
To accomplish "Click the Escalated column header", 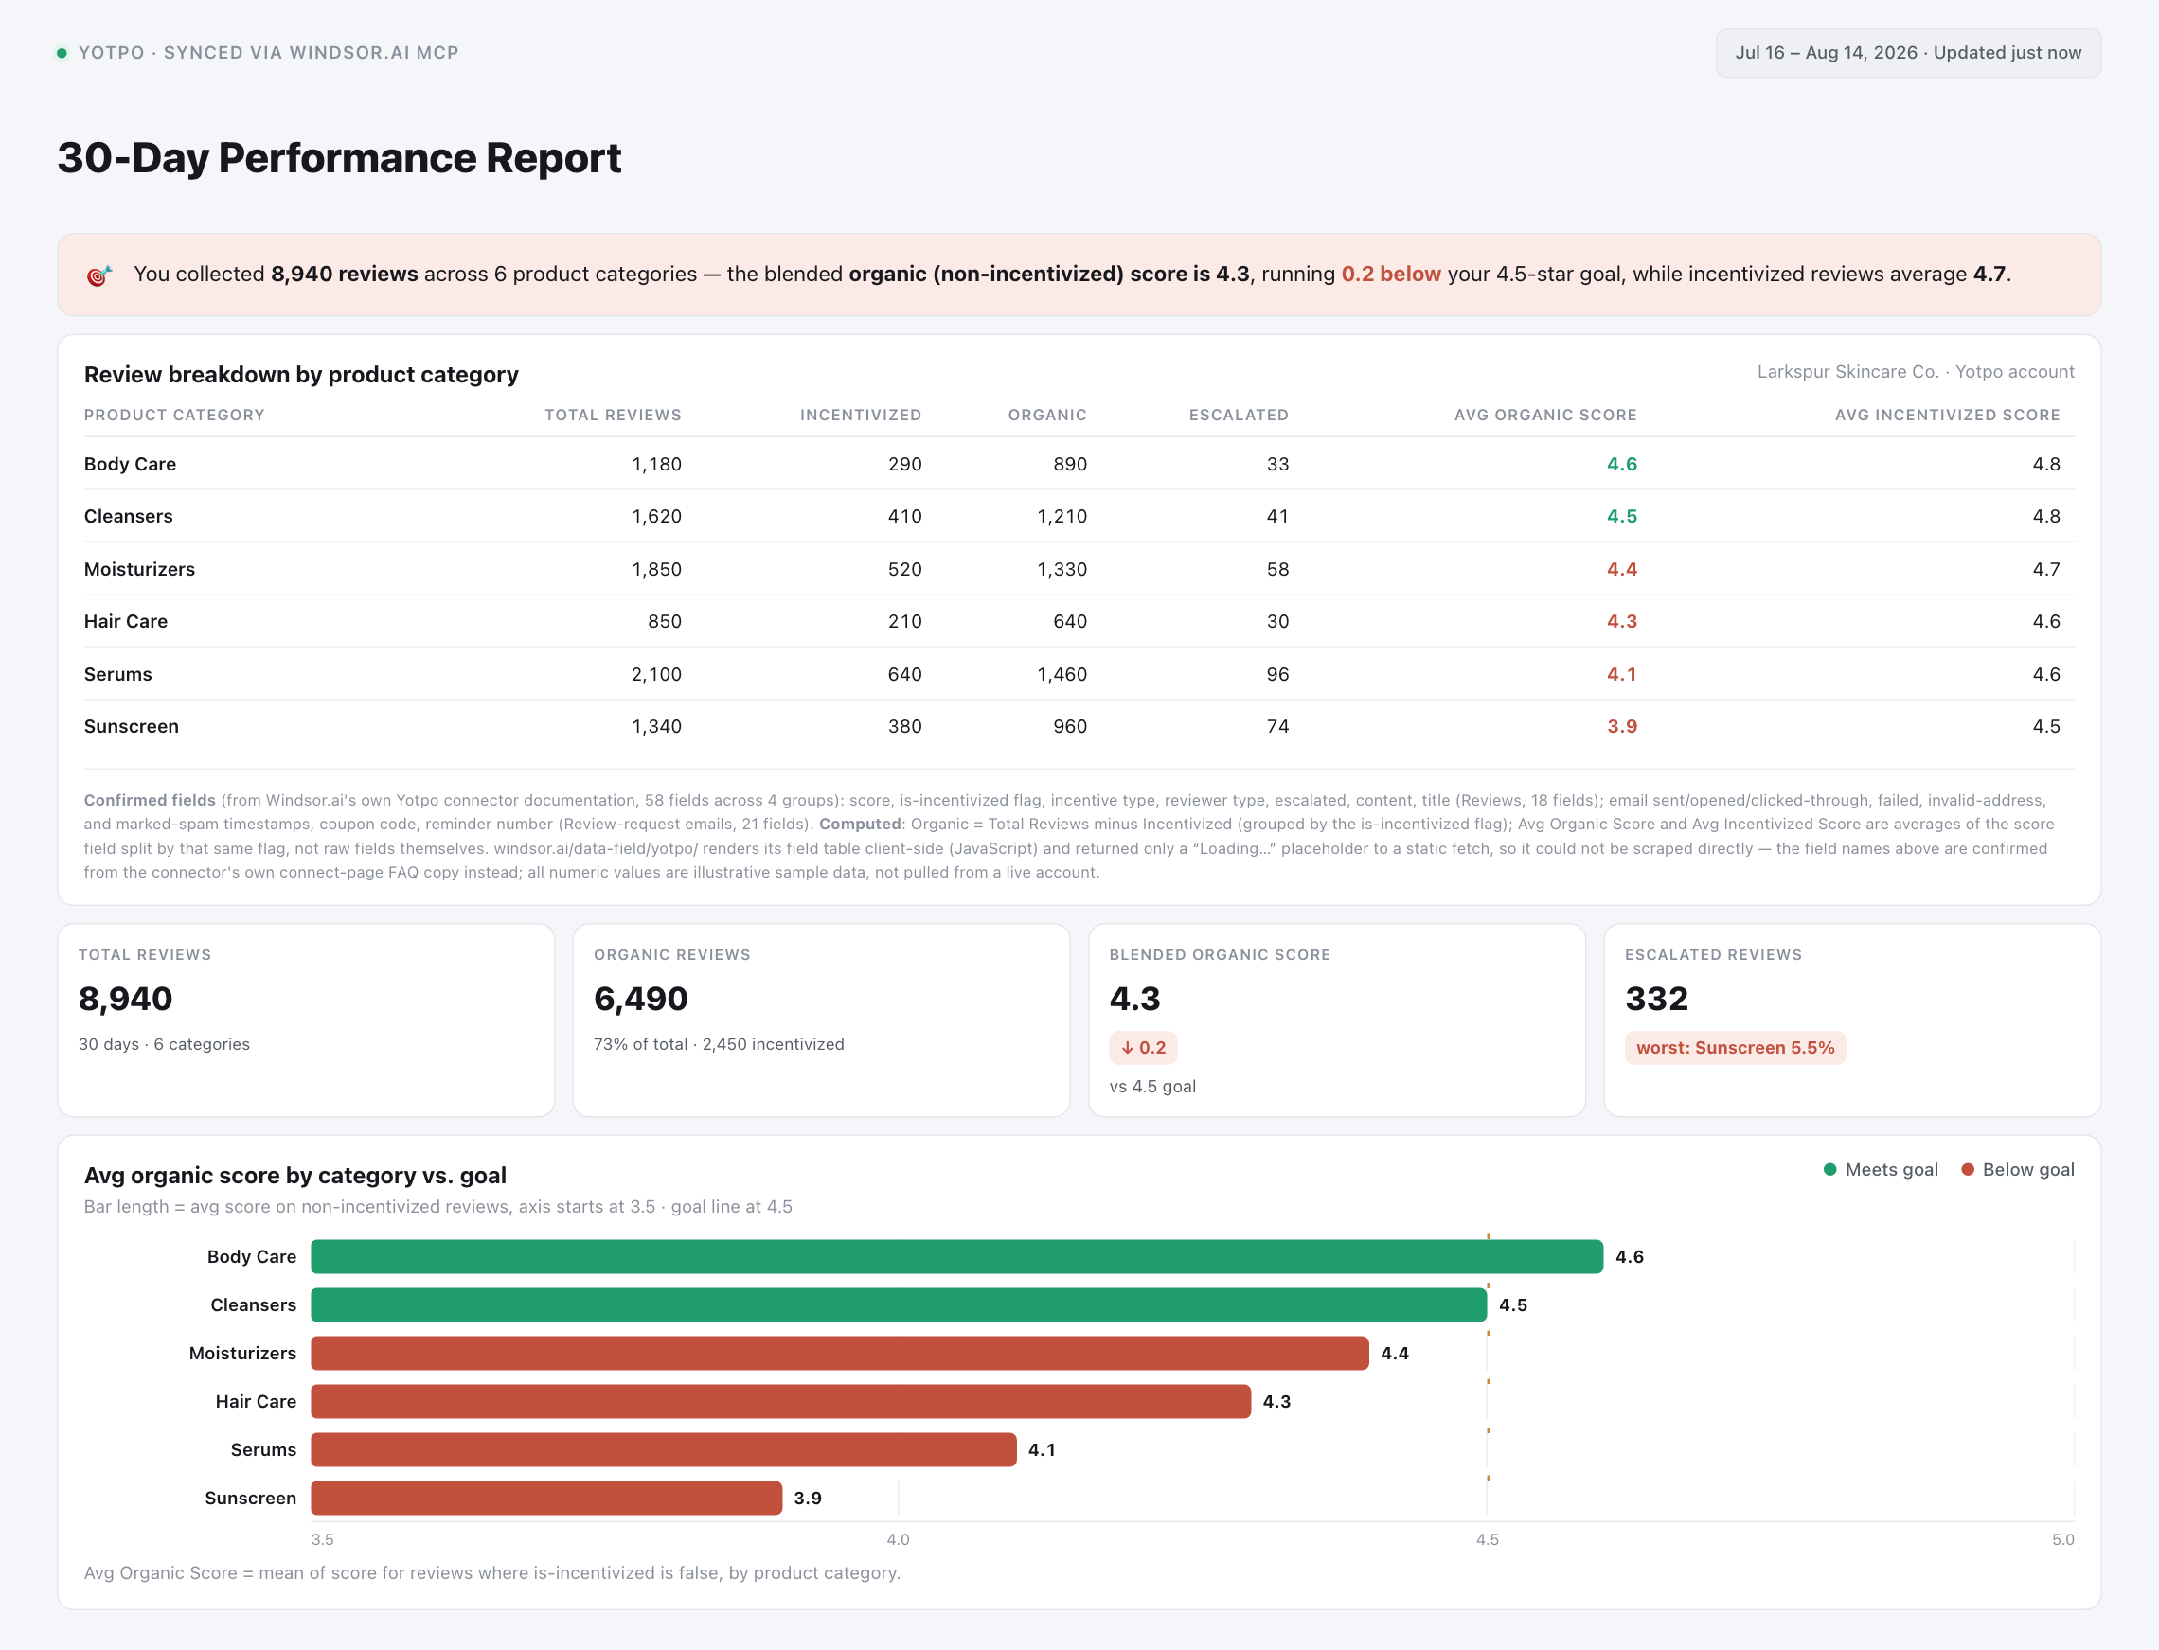I will 1239,415.
